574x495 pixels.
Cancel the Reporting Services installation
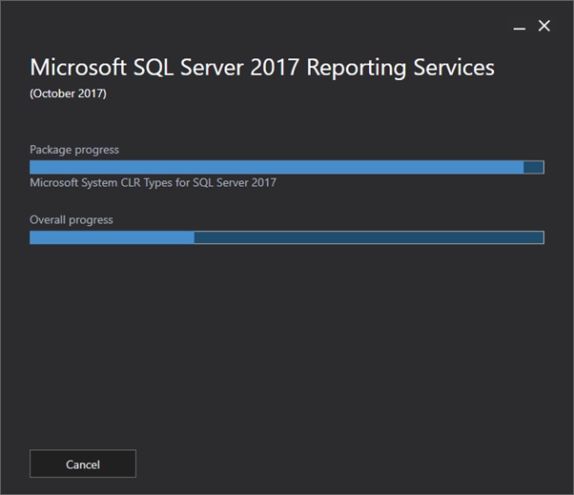coord(83,464)
